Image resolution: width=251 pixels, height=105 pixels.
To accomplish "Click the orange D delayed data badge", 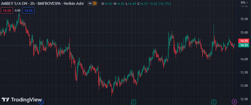I will pos(95,3).
